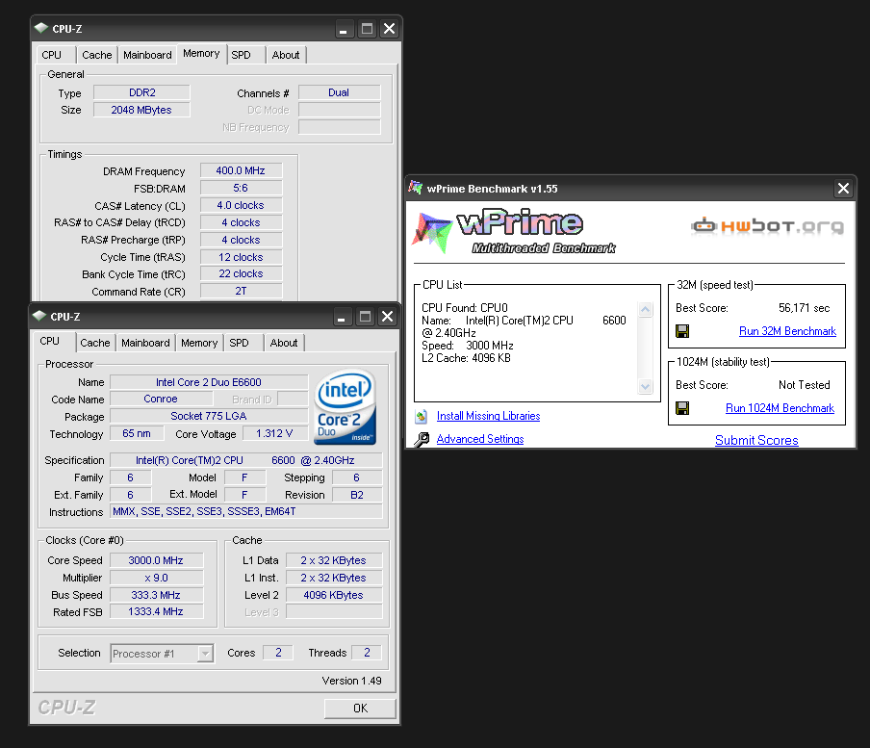This screenshot has height=748, width=870.
Task: Click the floppy save icon for 1024M score
Action: [x=682, y=408]
